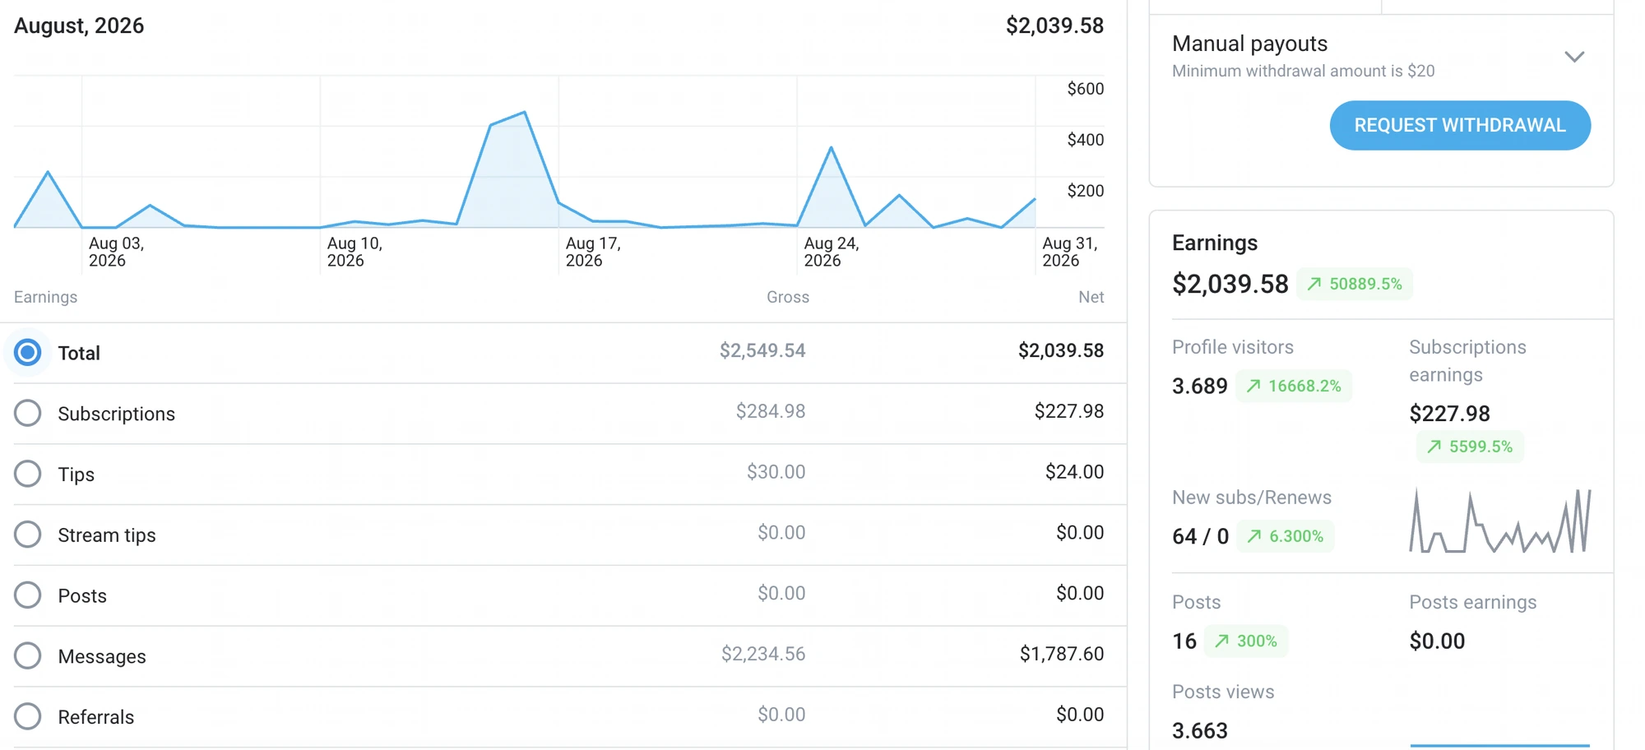Click the Manual payouts title
1645x750 pixels.
pyautogui.click(x=1250, y=43)
